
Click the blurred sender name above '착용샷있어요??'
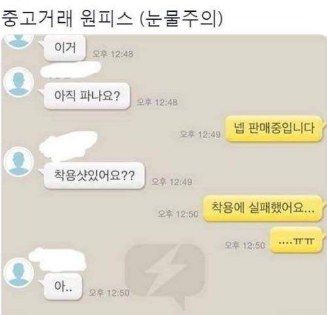tap(68, 145)
